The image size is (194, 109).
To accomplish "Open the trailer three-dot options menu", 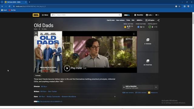I will click(134, 34).
